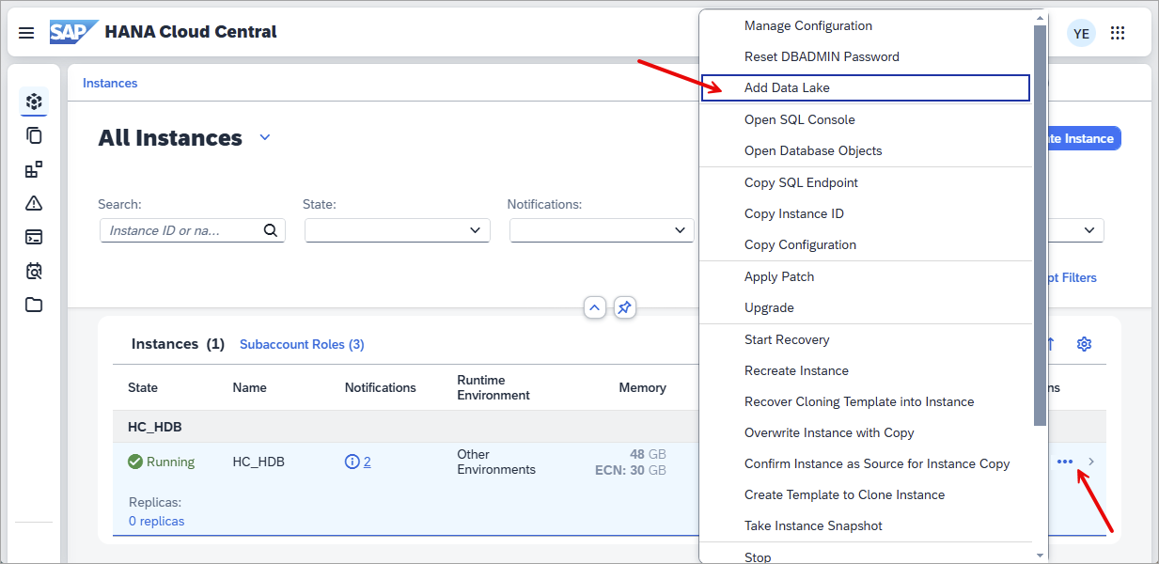Select the Instances sidebar icon
The height and width of the screenshot is (564, 1159).
pyautogui.click(x=34, y=102)
